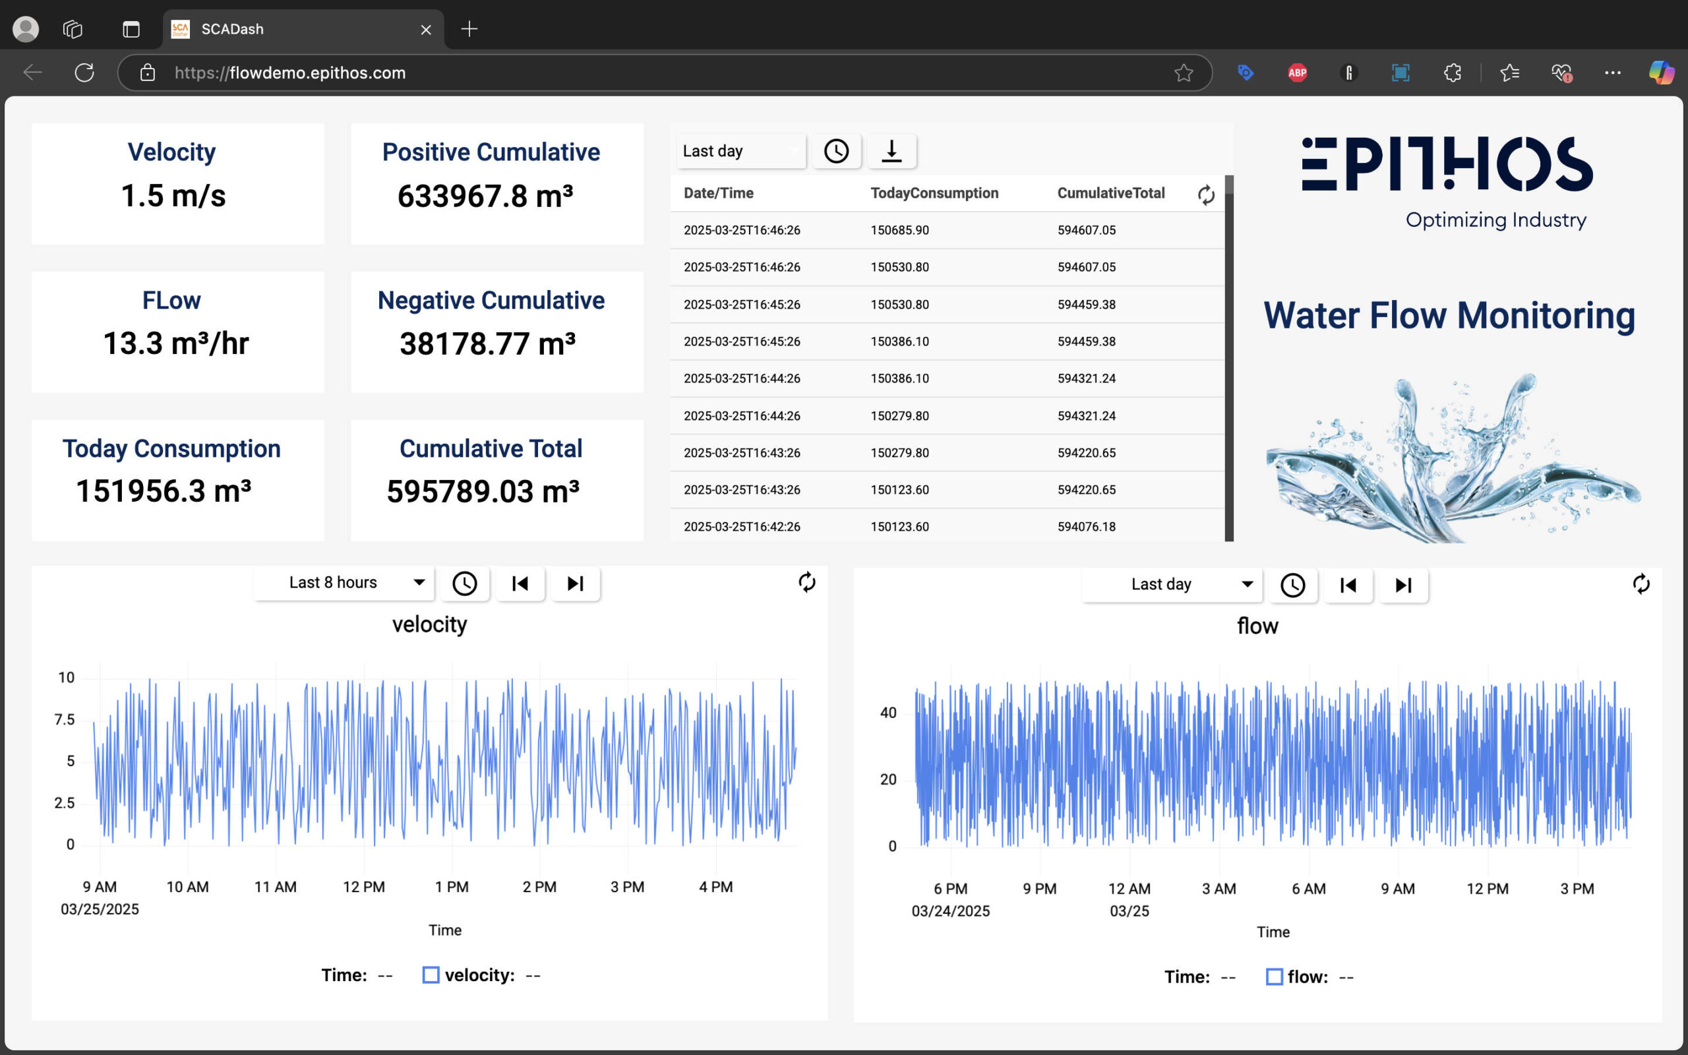1688x1055 pixels.
Task: Expand the flow chart 'Last day' dropdown
Action: (1172, 585)
